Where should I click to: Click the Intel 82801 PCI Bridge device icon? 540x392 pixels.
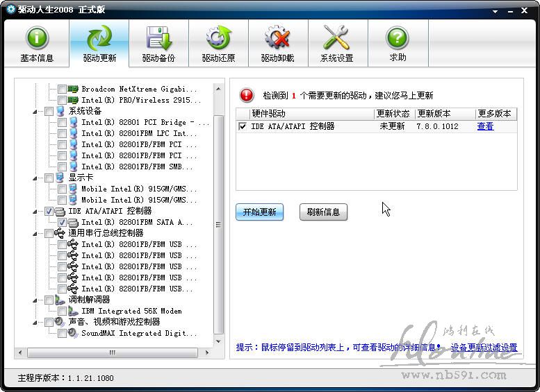coord(73,122)
